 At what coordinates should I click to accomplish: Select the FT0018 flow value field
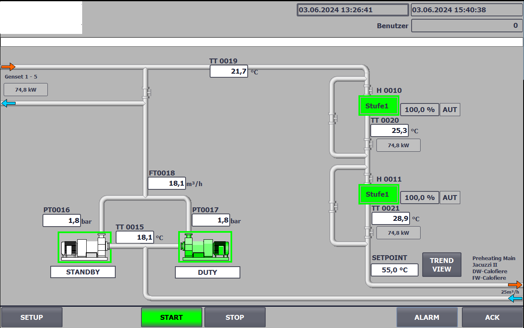tap(167, 183)
